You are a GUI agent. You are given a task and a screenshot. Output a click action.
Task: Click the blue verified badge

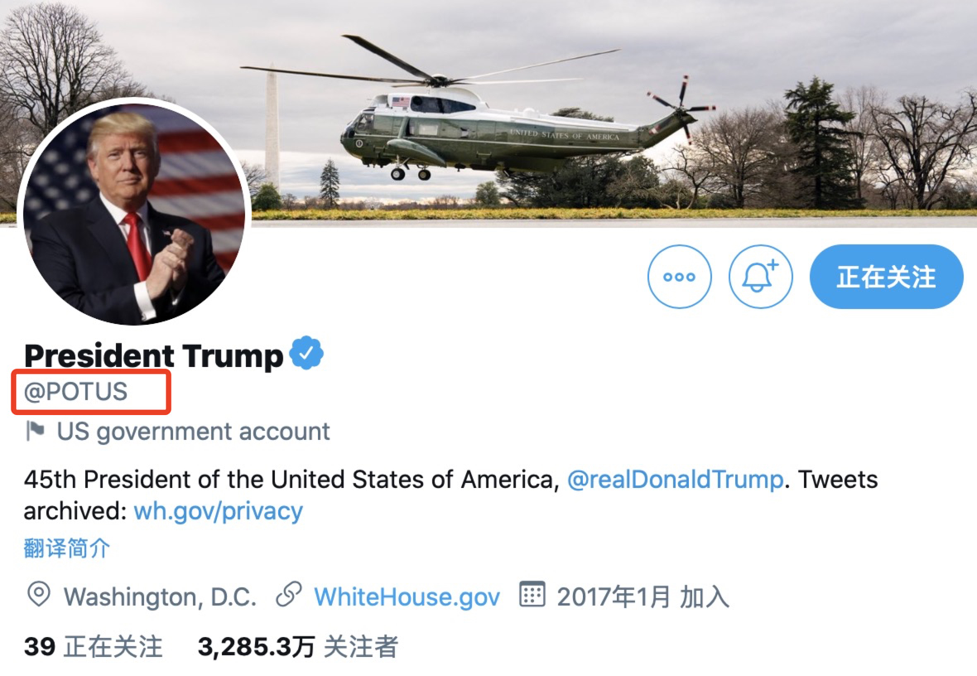(306, 353)
